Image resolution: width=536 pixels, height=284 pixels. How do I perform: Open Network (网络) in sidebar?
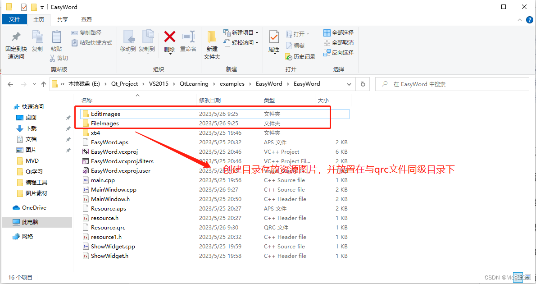[23, 236]
